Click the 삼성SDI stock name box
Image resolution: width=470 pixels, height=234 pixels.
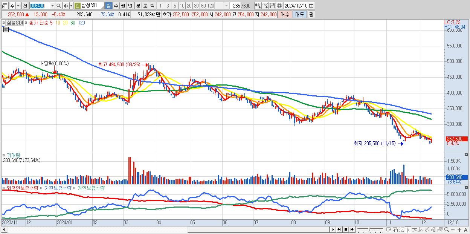(x=93, y=6)
